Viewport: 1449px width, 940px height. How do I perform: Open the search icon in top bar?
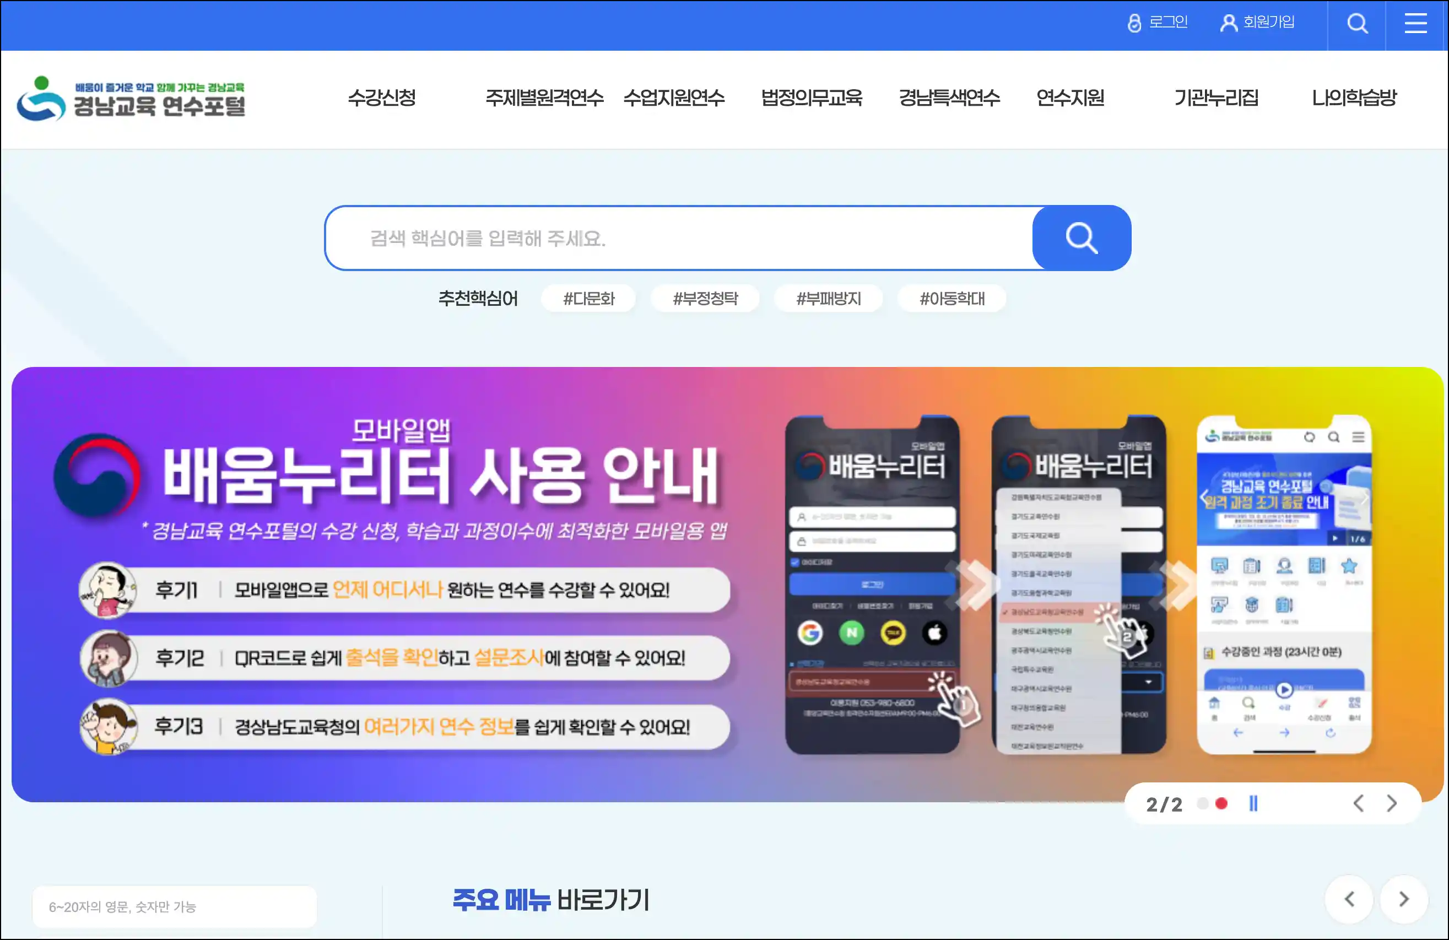pos(1357,23)
